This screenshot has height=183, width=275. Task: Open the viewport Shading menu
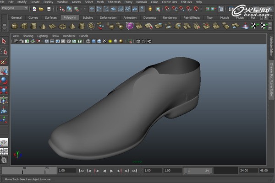28,36
